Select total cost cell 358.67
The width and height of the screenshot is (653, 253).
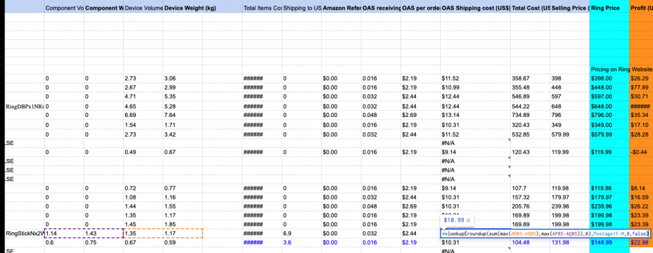pyautogui.click(x=530, y=78)
